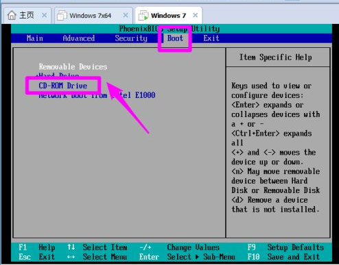Viewport: 339px width, 265px height.
Task: Click the Esc Exit legend
Action: (37, 257)
